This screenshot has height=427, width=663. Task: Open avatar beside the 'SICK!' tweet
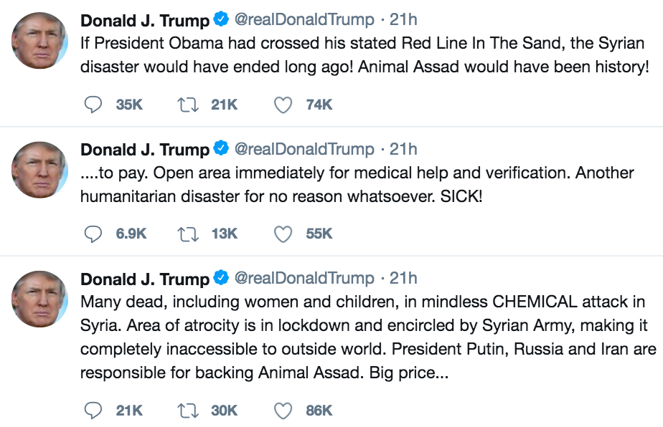(41, 170)
